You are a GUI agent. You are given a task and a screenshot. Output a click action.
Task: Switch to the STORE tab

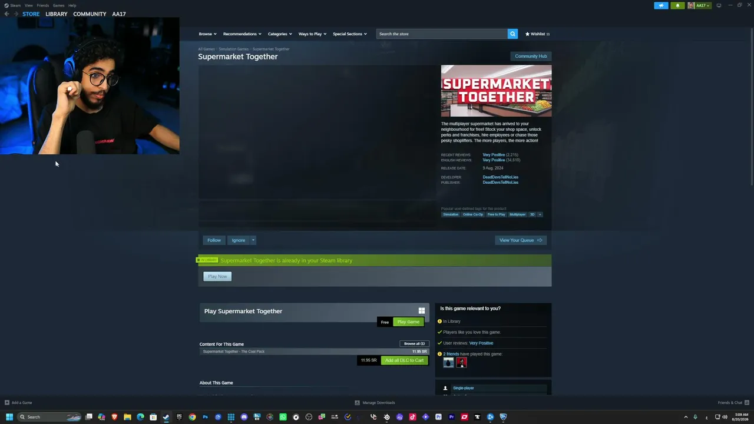[x=31, y=14]
